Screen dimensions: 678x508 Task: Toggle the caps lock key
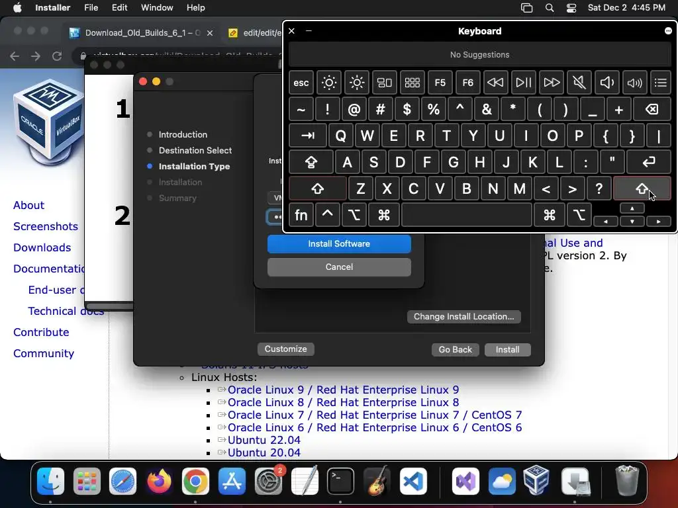(311, 163)
